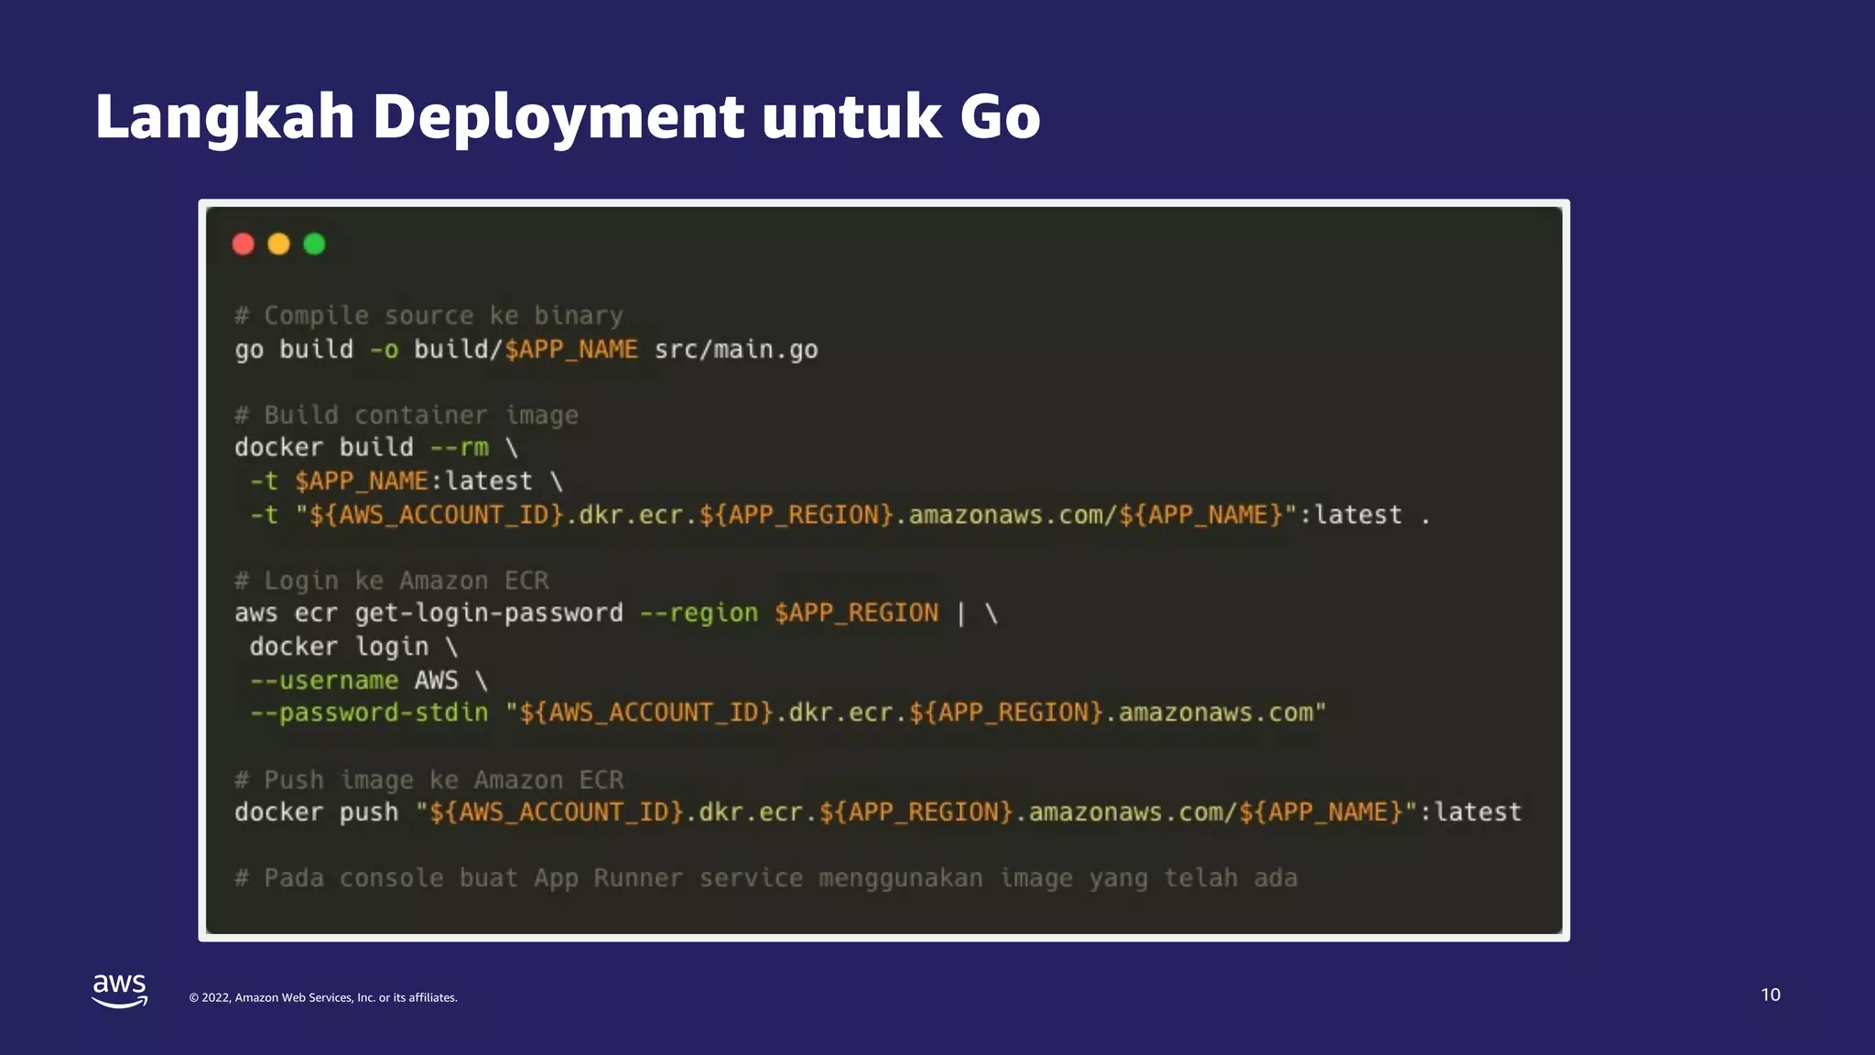Screen dimensions: 1875x1055
Task: Click the comment '# Compile source ke binary'
Action: pyautogui.click(x=428, y=316)
